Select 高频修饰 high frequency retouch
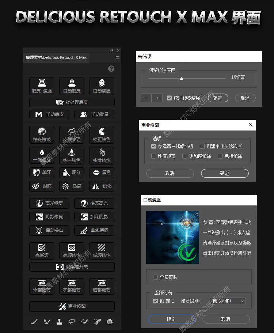 click(x=72, y=251)
